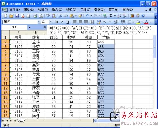The image size is (158, 128).
Task: Open the Name Box dropdown arrow
Action: 29,28
